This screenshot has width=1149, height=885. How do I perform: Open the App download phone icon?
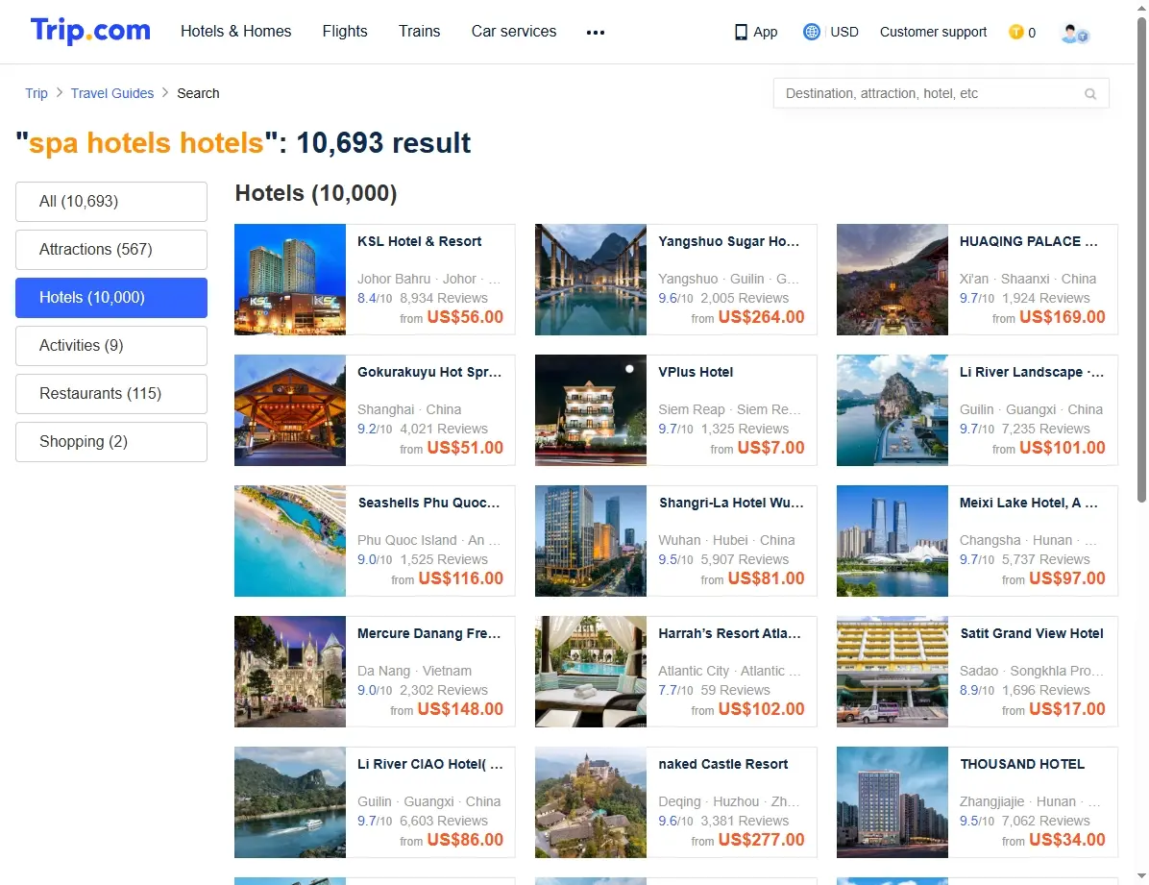pos(741,33)
